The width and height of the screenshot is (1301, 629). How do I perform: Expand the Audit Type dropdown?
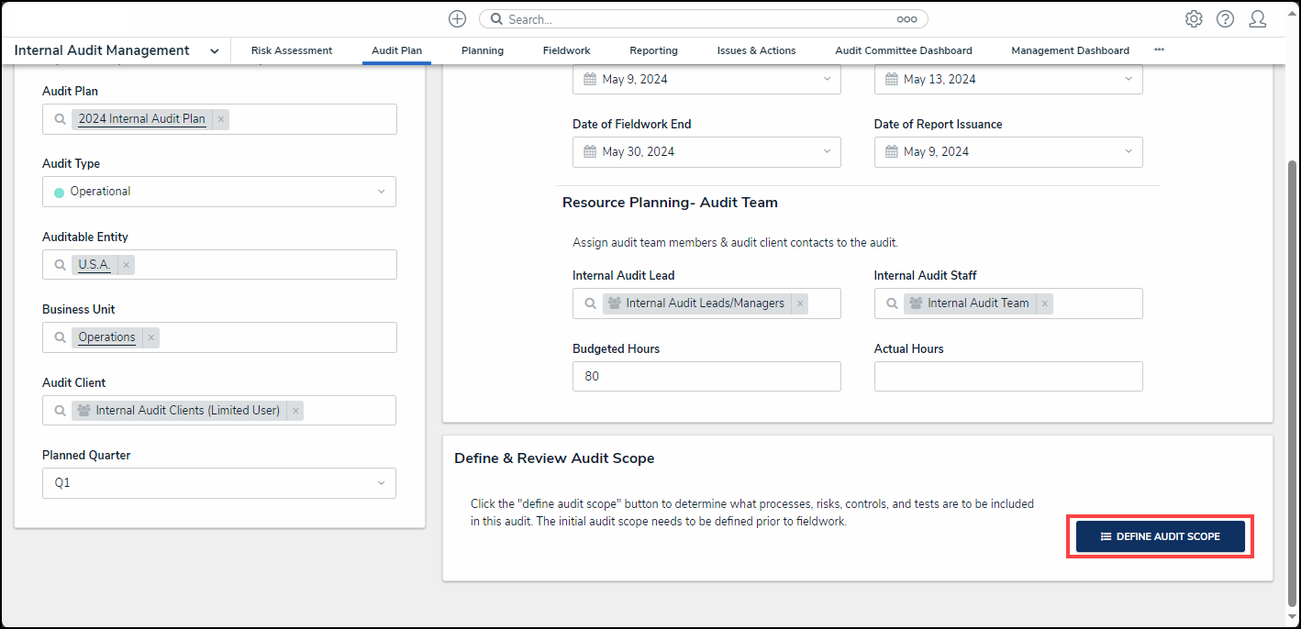point(381,192)
